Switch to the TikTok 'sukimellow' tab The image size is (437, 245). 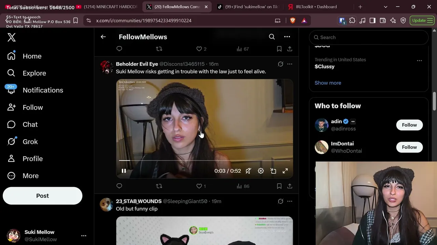248,7
